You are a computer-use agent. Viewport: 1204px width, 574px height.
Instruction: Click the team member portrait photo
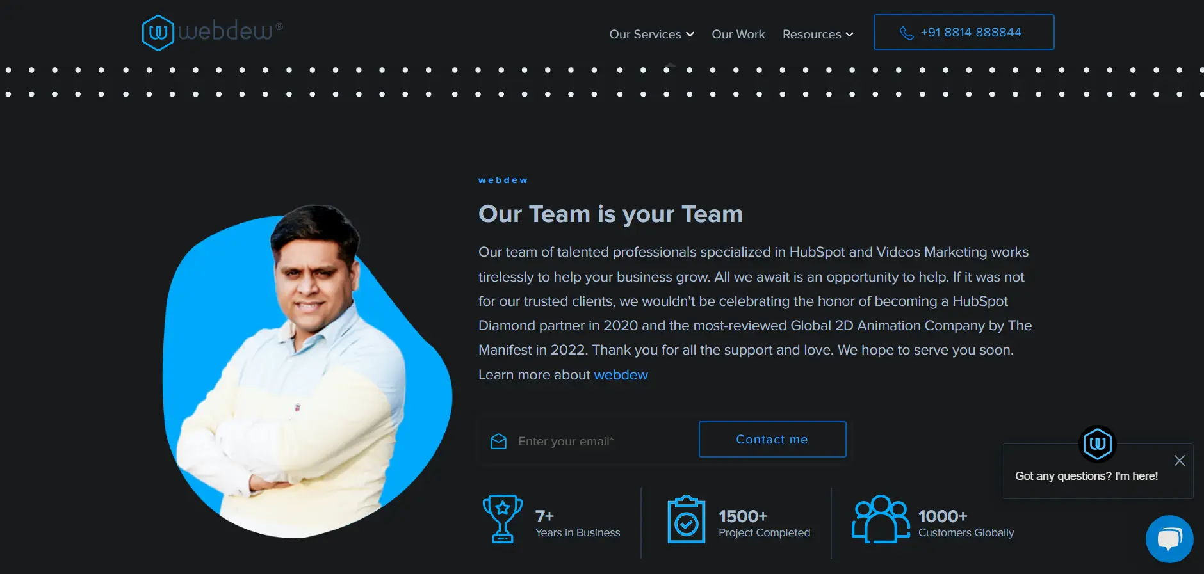pos(307,371)
